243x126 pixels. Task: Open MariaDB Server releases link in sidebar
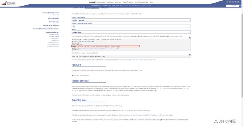[x=54, y=34]
